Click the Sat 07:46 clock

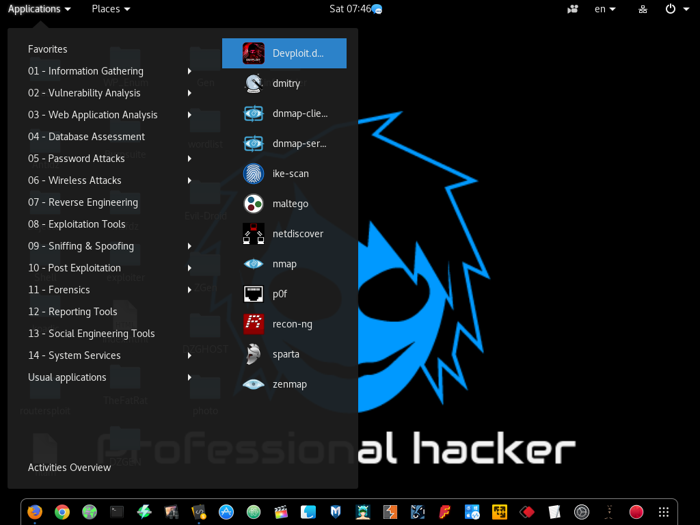point(351,9)
